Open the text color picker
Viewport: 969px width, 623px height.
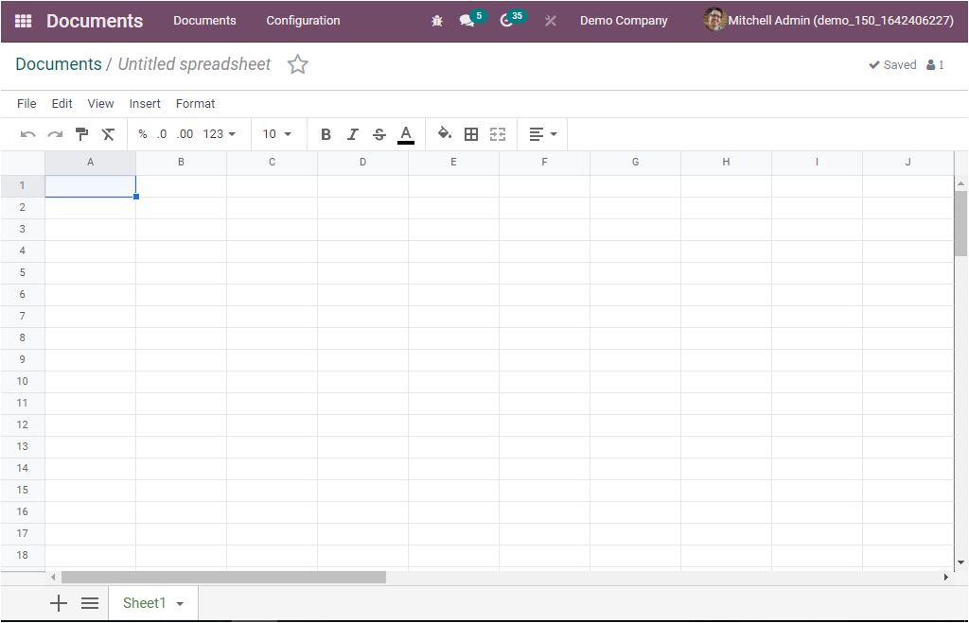pyautogui.click(x=406, y=134)
